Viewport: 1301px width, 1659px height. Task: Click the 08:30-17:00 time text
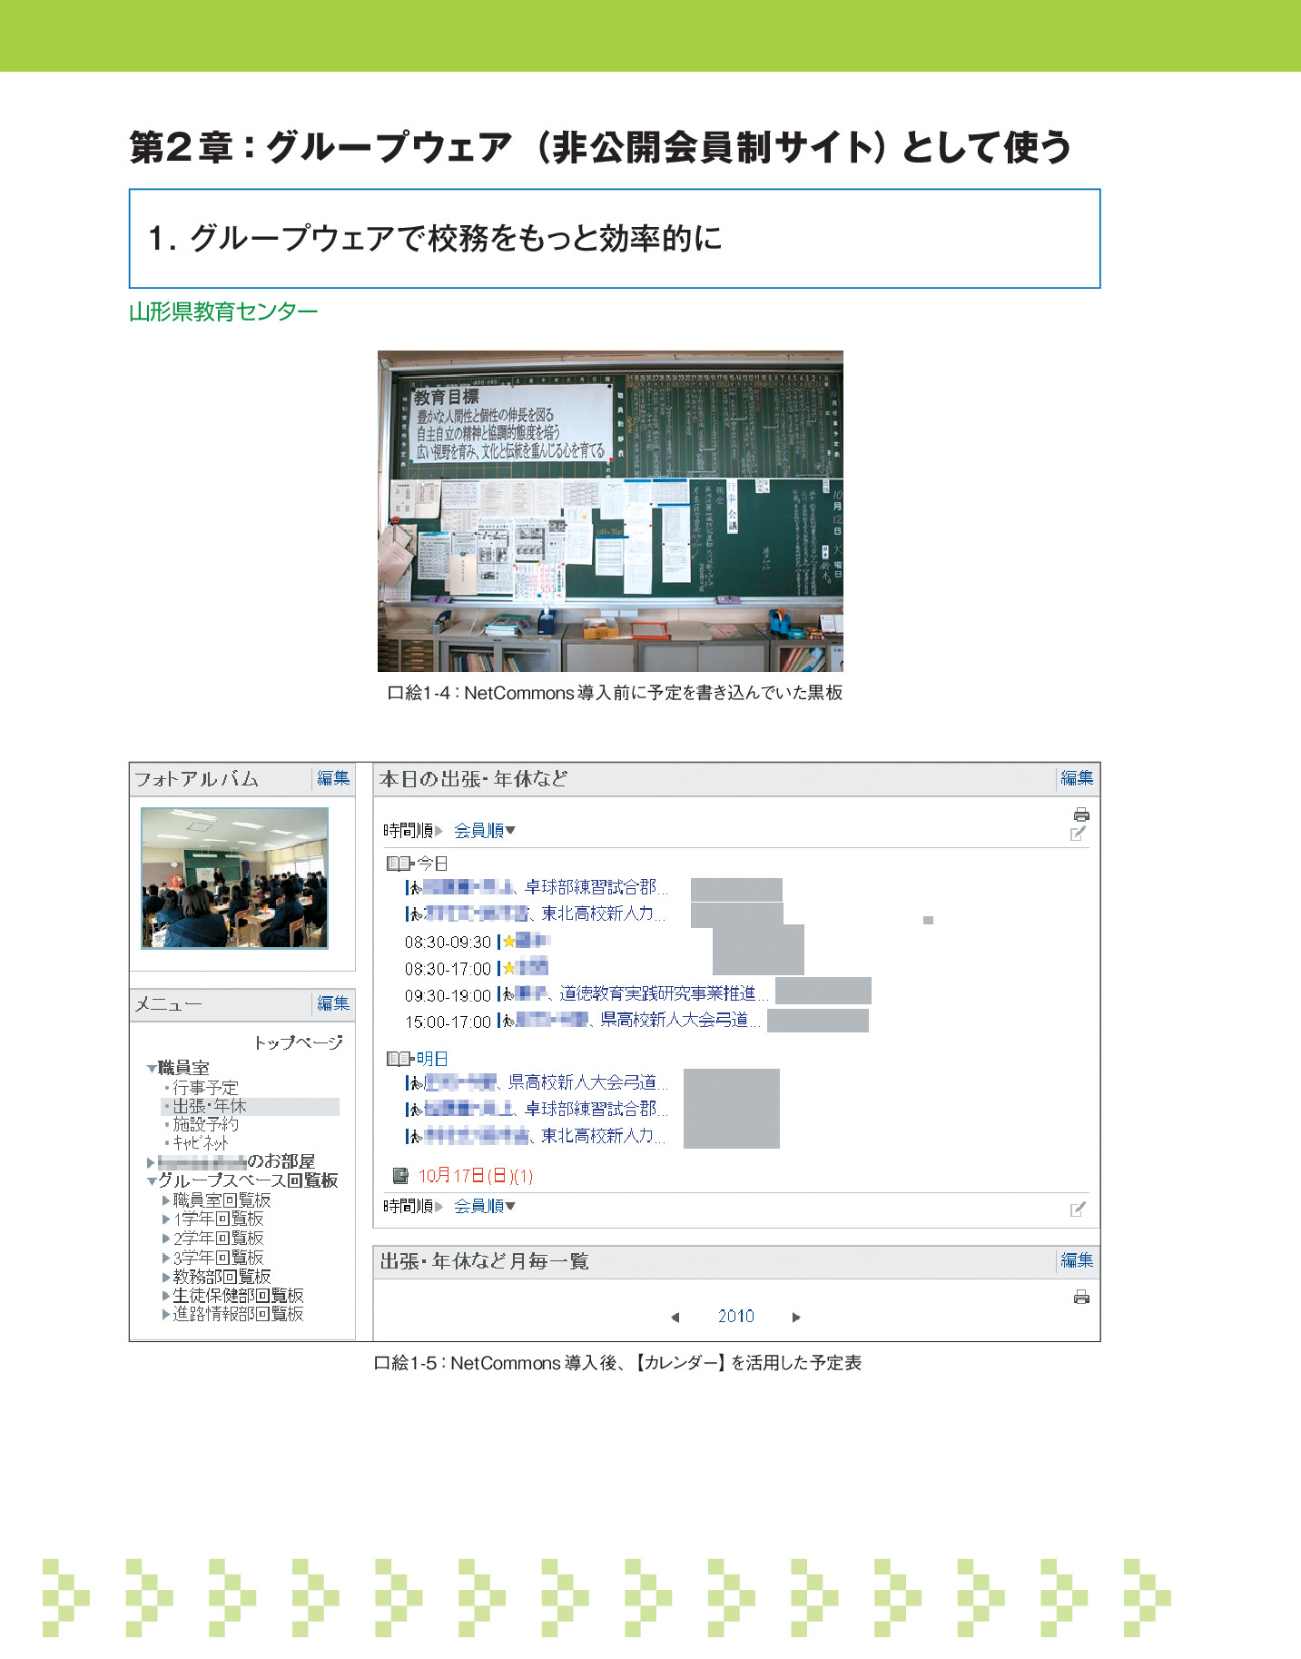point(448,969)
